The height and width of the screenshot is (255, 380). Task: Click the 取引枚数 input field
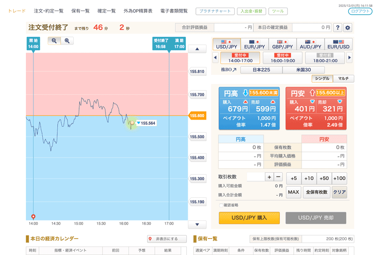pyautogui.click(x=255, y=177)
